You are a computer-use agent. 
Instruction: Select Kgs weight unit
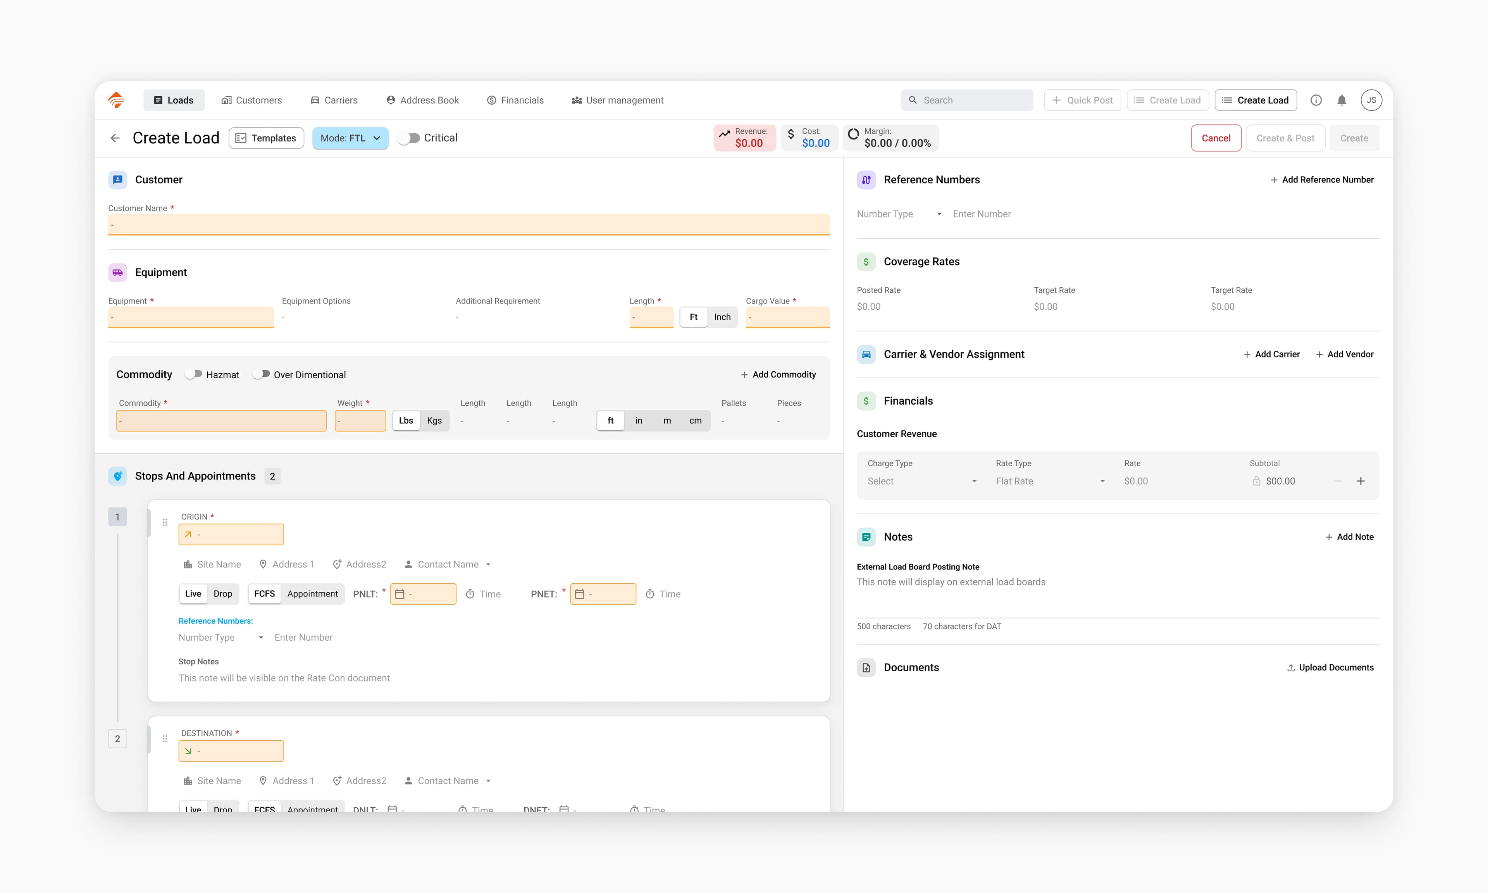[434, 421]
